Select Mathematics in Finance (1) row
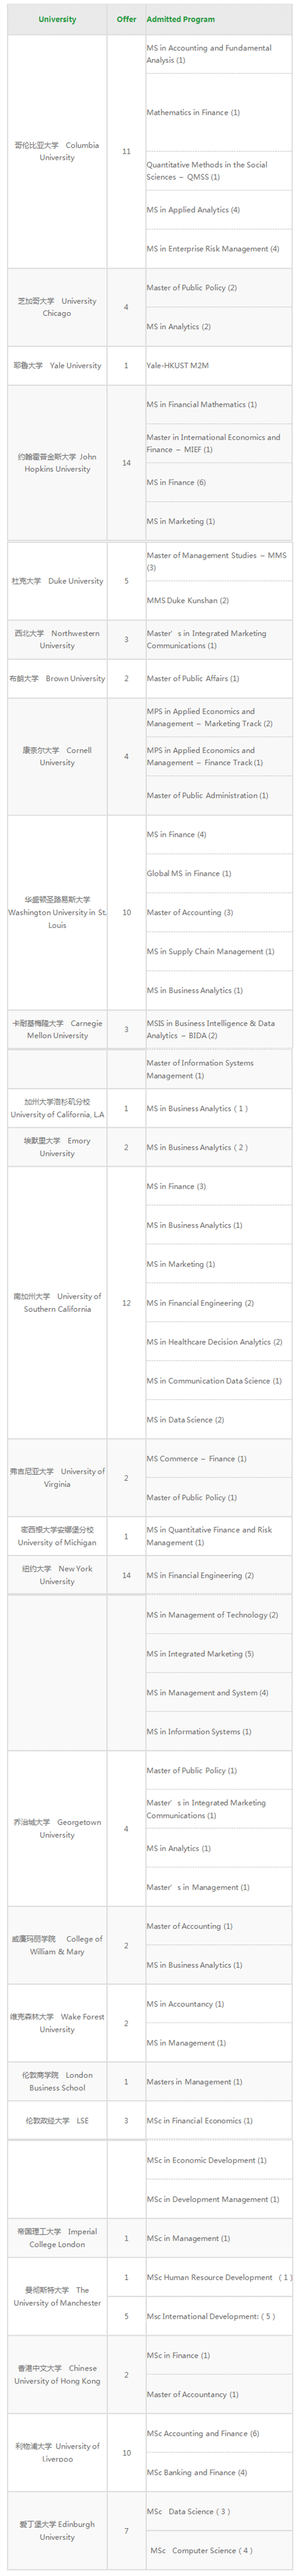Viewport: 298px width, 2576px height. [x=218, y=112]
